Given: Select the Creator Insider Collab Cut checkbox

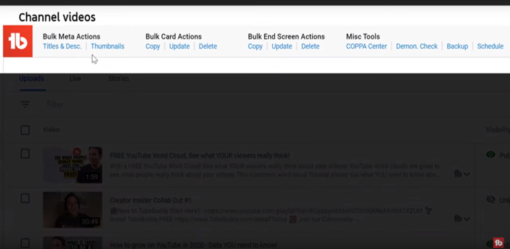Looking at the screenshot, I should click(x=25, y=198).
